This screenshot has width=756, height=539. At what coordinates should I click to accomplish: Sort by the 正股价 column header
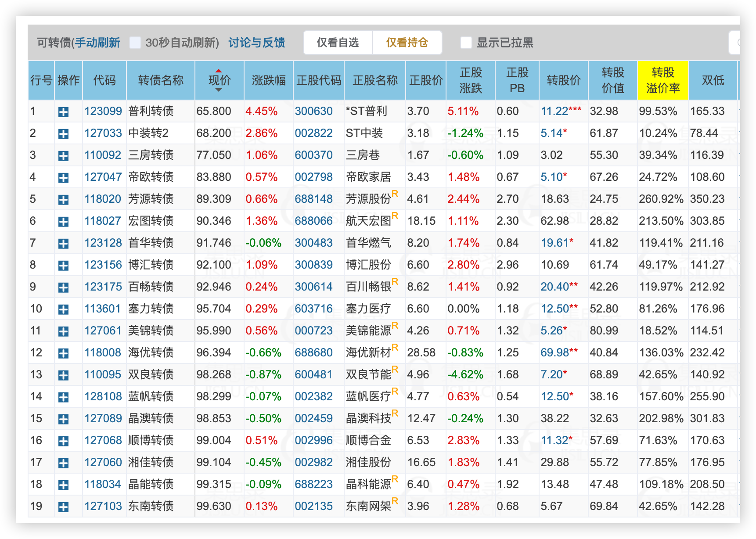coord(426,80)
